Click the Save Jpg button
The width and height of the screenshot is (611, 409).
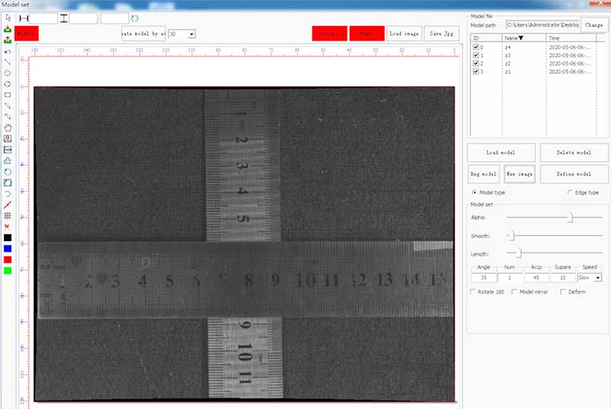pos(442,34)
